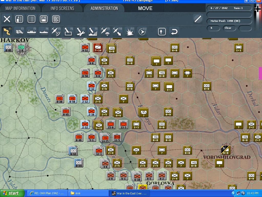The height and width of the screenshot is (197, 262).
Task: Select Air transport mode (F9) icon
Action: tap(105, 32)
